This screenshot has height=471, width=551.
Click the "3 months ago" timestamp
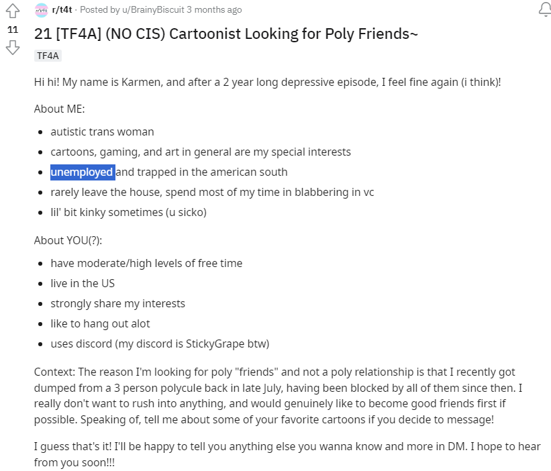coord(214,10)
